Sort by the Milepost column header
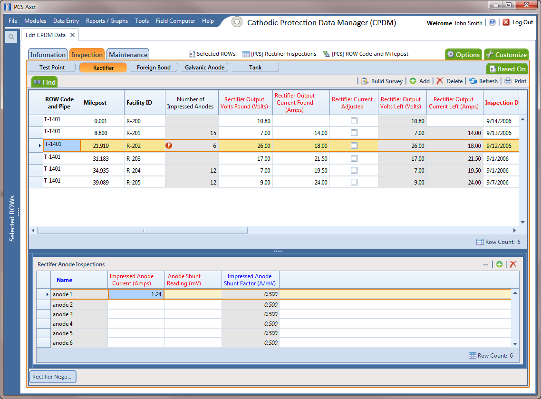The image size is (541, 399). click(x=103, y=103)
